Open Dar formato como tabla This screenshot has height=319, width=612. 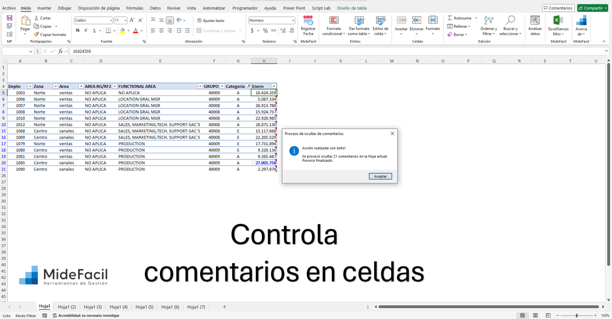[359, 25]
